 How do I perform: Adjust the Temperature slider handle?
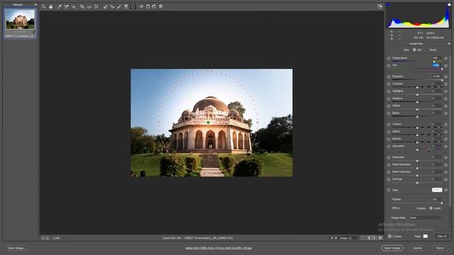[x=434, y=62]
